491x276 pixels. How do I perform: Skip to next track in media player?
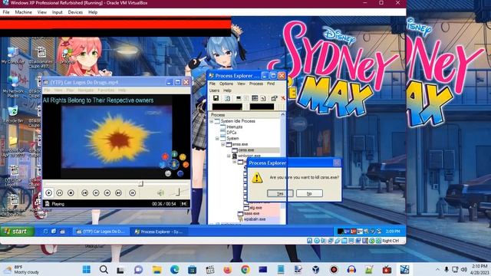118,192
